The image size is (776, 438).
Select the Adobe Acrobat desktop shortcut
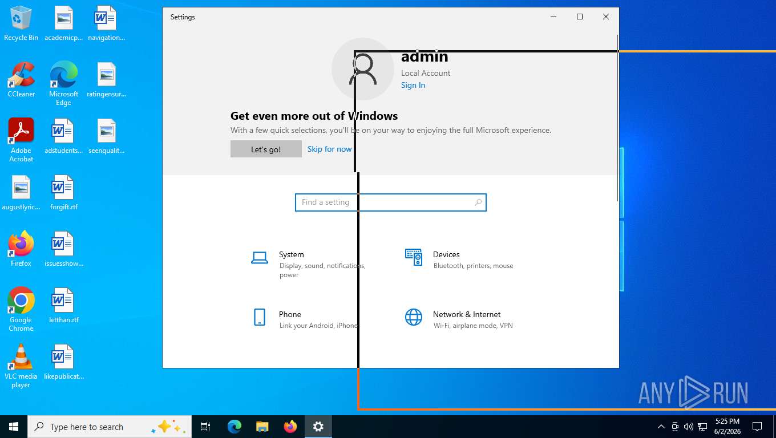coord(21,140)
